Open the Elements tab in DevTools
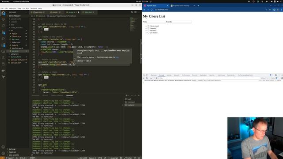 (x=153, y=75)
